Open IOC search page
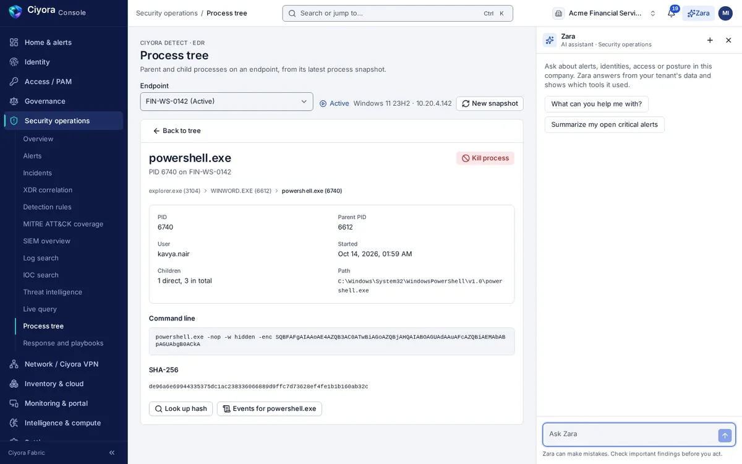Screen dimensions: 742x464 41,275
